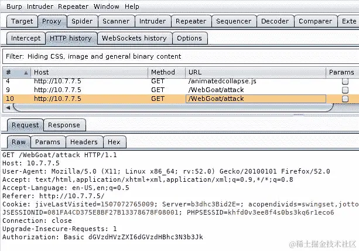Screen dimensions: 359x251
Task: Toggle Params checkbox for request 10
Action: (x=345, y=99)
